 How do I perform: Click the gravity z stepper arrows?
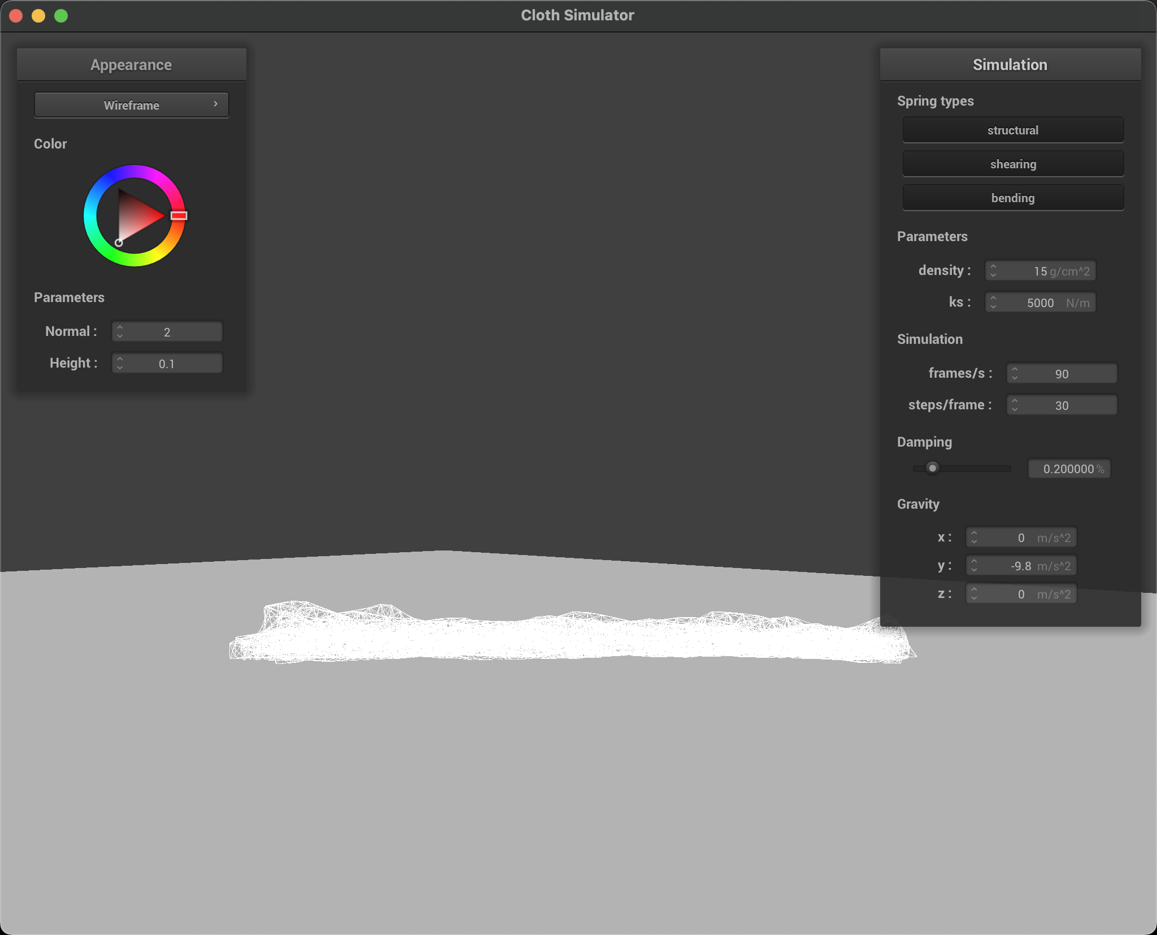coord(974,594)
